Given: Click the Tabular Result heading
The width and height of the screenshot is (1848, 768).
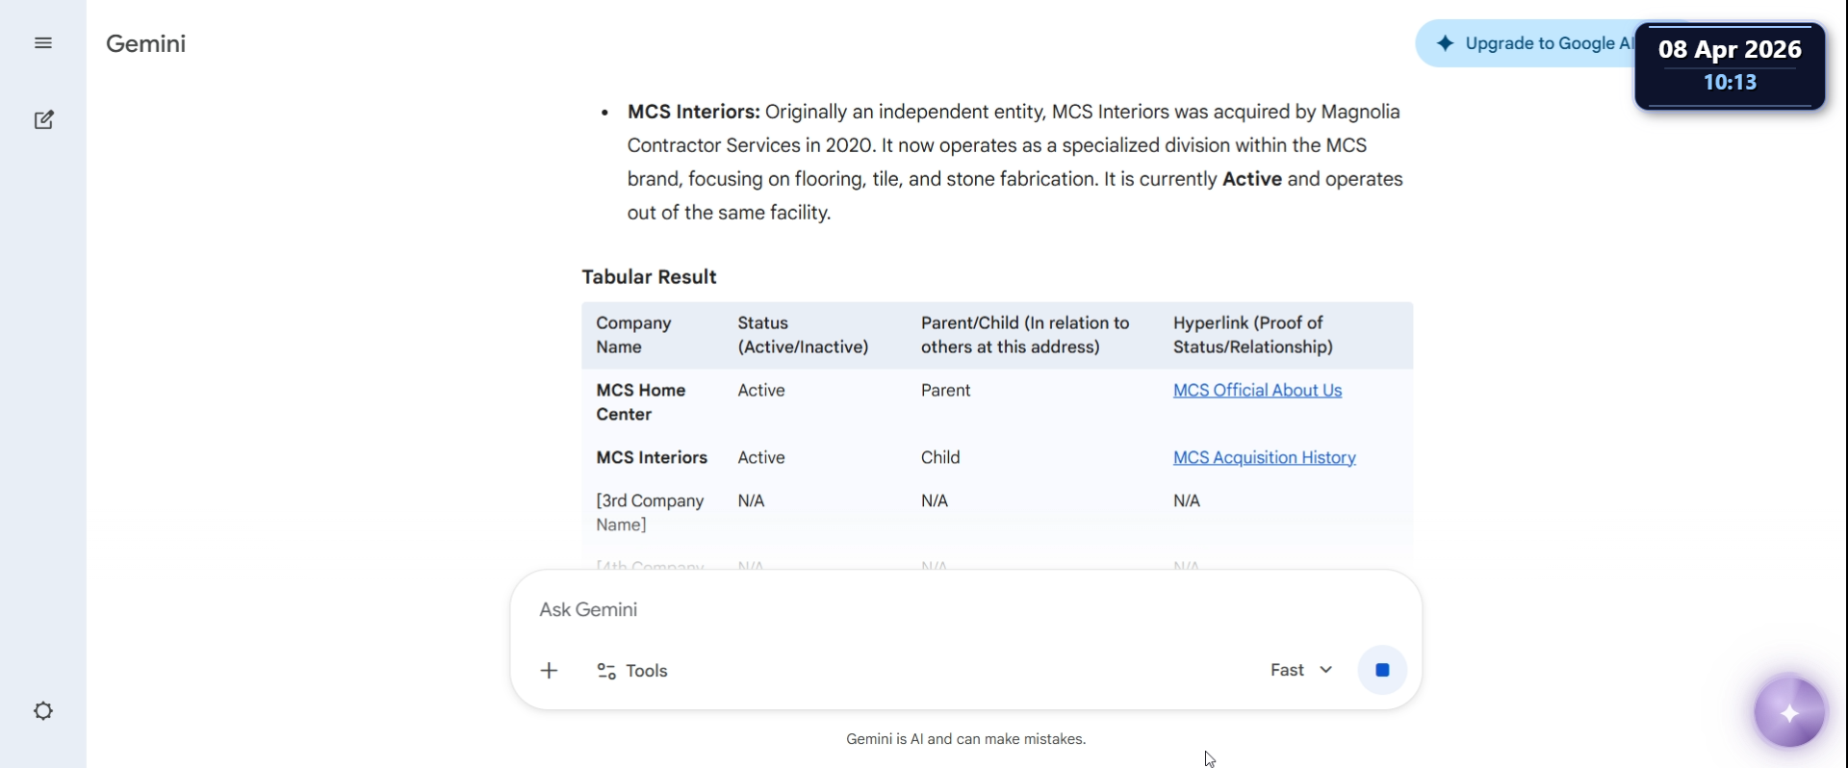Looking at the screenshot, I should (x=649, y=277).
